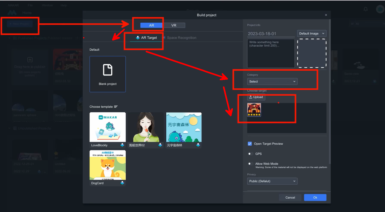Click the upload arrow icon for target
This screenshot has height=212, width=385.
[x=251, y=97]
